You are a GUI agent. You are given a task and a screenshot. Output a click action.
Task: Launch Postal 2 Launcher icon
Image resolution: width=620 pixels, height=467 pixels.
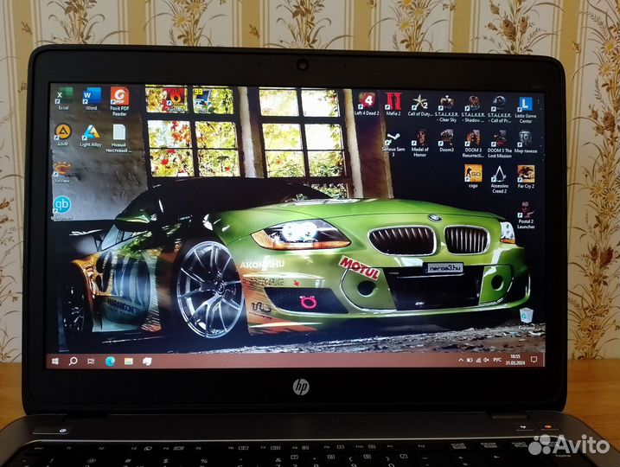[525, 210]
